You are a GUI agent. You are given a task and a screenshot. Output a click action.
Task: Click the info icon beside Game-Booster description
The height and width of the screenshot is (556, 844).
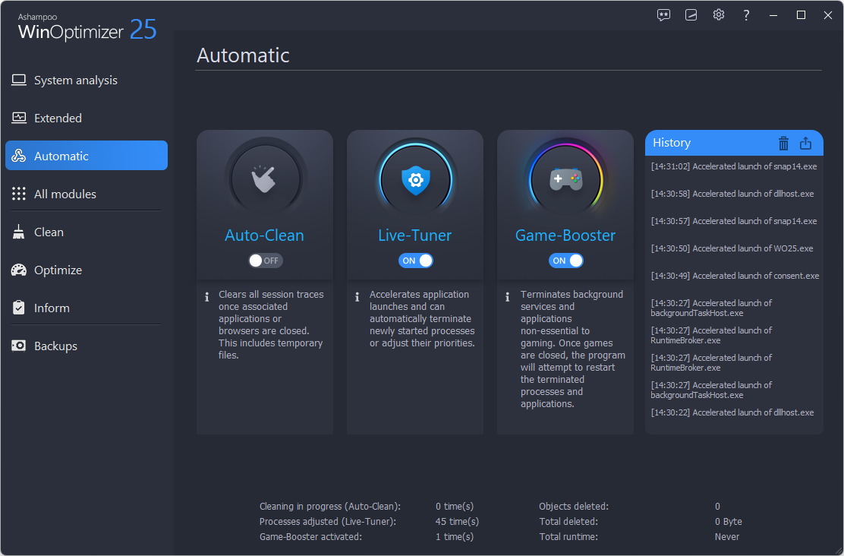click(507, 297)
